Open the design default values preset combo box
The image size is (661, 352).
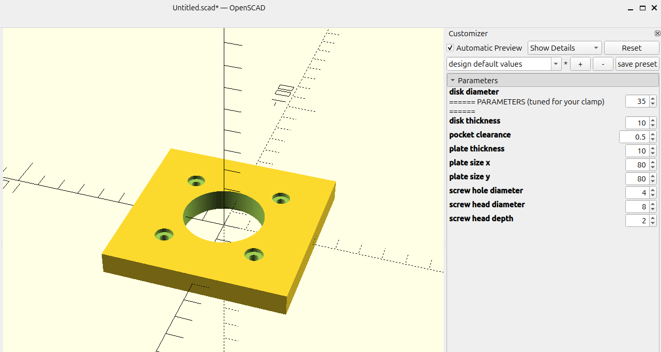[x=504, y=64]
